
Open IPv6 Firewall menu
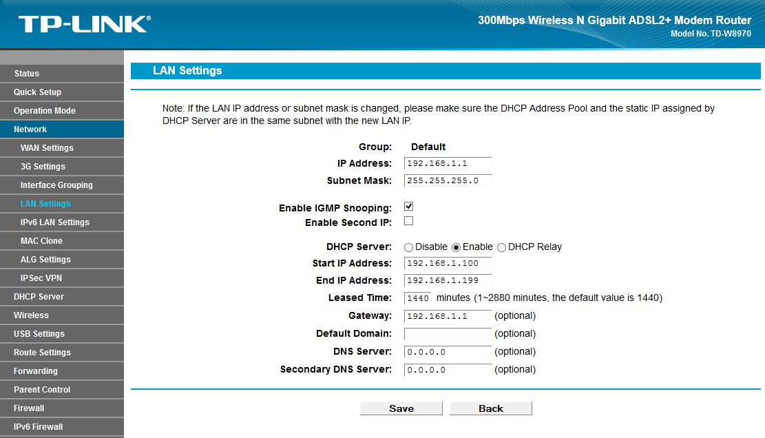pyautogui.click(x=62, y=426)
